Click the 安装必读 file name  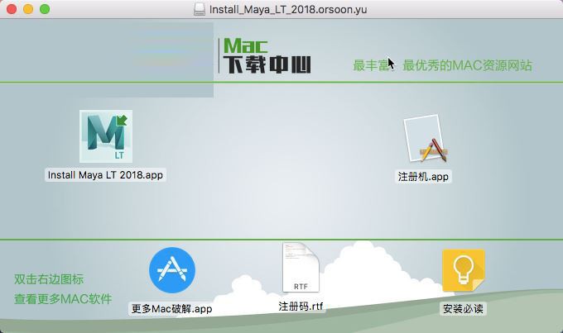click(463, 309)
